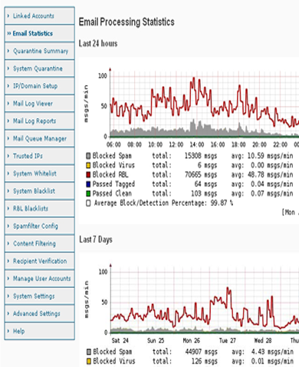This screenshot has height=367, width=299.
Task: Click the gray Blocked Spam swatch, 7 Days legend
Action: click(x=89, y=352)
